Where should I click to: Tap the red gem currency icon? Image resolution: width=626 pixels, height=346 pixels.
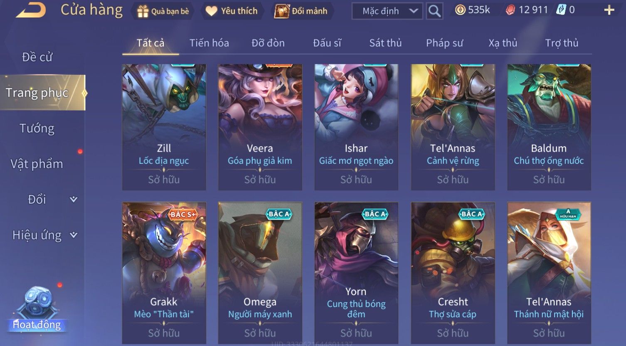(510, 10)
